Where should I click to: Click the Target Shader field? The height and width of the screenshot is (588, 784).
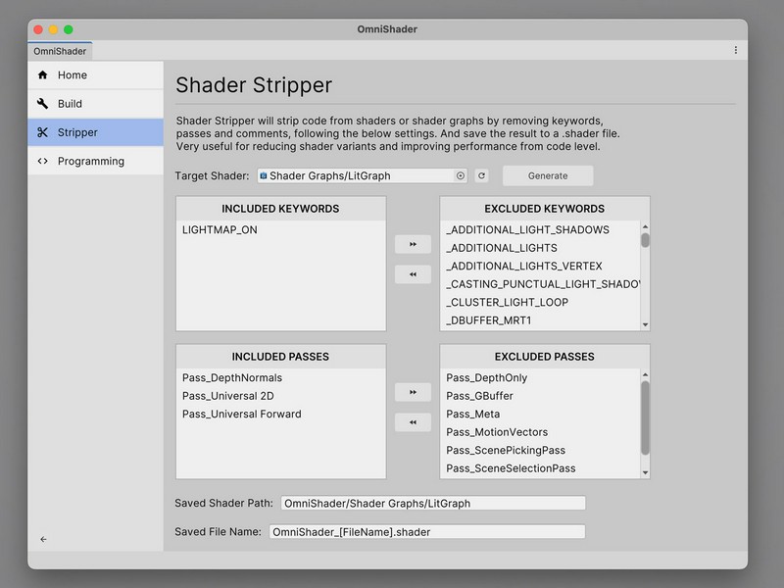pyautogui.click(x=362, y=175)
